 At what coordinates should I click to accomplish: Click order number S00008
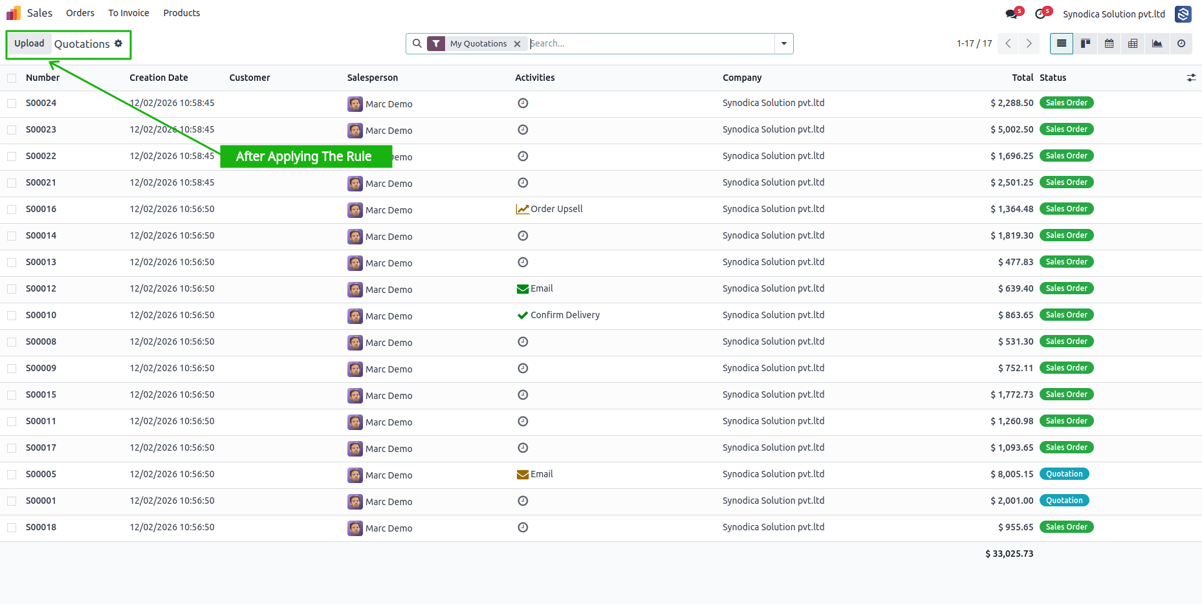[x=41, y=341]
